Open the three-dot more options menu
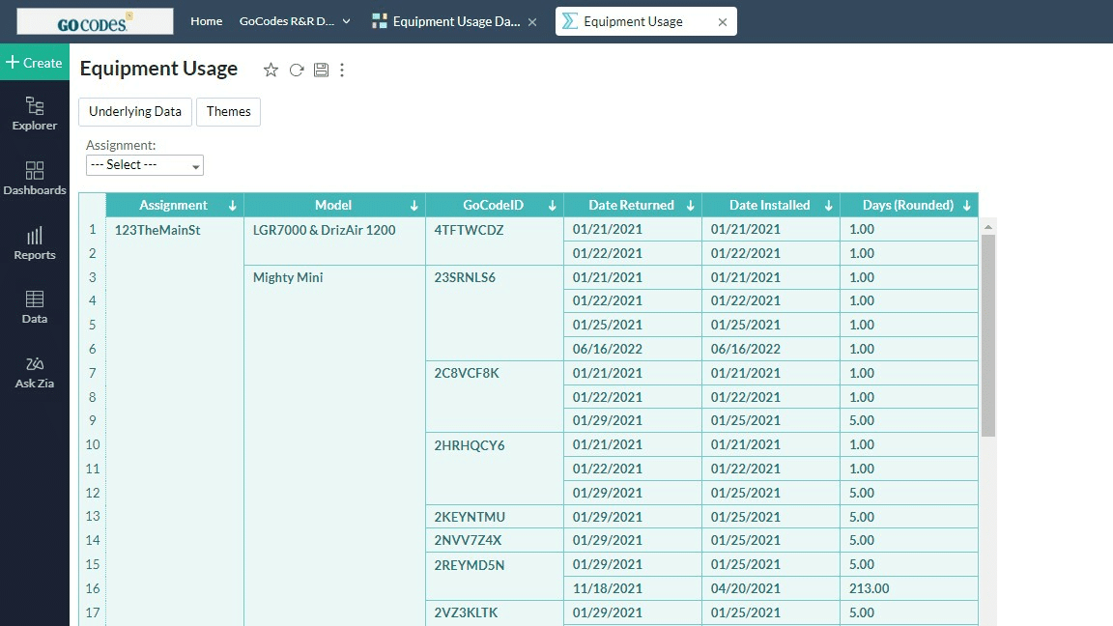This screenshot has height=626, width=1113. (342, 70)
